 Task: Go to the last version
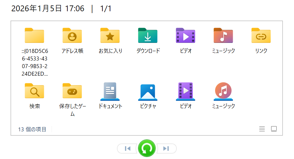point(166,148)
